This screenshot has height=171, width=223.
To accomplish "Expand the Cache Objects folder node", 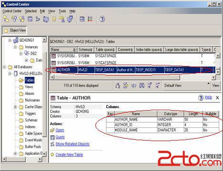I will (x=15, y=107).
